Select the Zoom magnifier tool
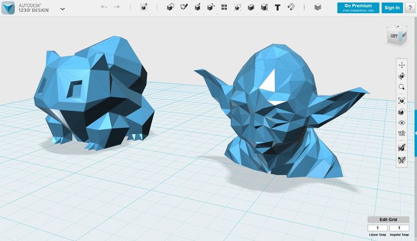417x241 pixels. click(x=402, y=87)
